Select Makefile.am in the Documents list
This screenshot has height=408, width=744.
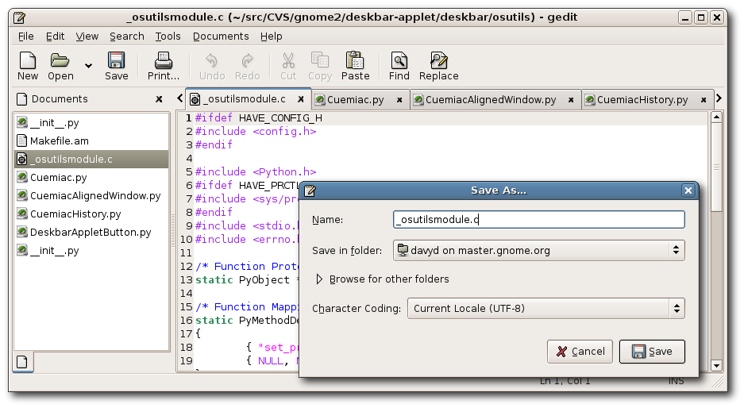point(91,141)
